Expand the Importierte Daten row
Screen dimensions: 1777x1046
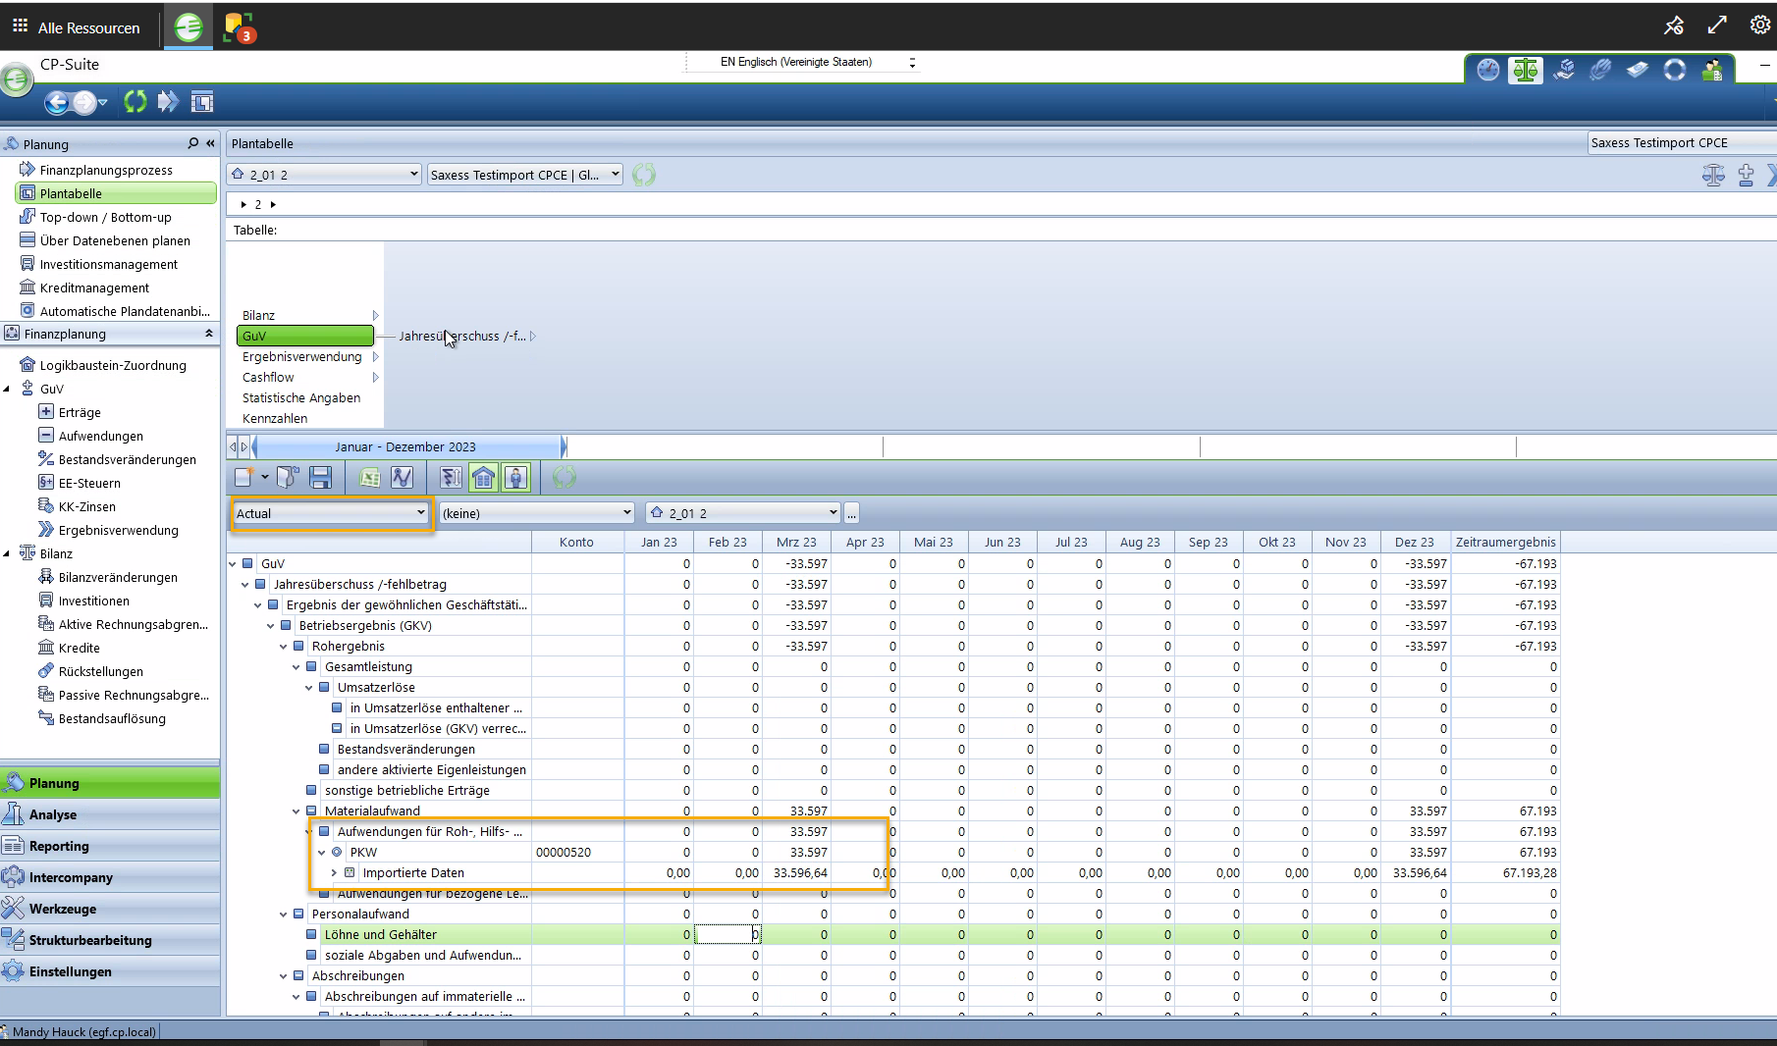click(334, 873)
